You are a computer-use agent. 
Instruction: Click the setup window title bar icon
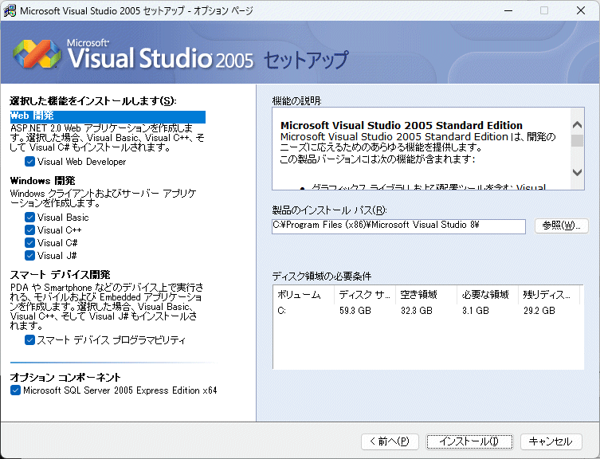pyautogui.click(x=10, y=11)
